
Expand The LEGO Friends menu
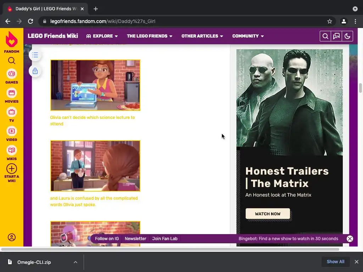[150, 36]
